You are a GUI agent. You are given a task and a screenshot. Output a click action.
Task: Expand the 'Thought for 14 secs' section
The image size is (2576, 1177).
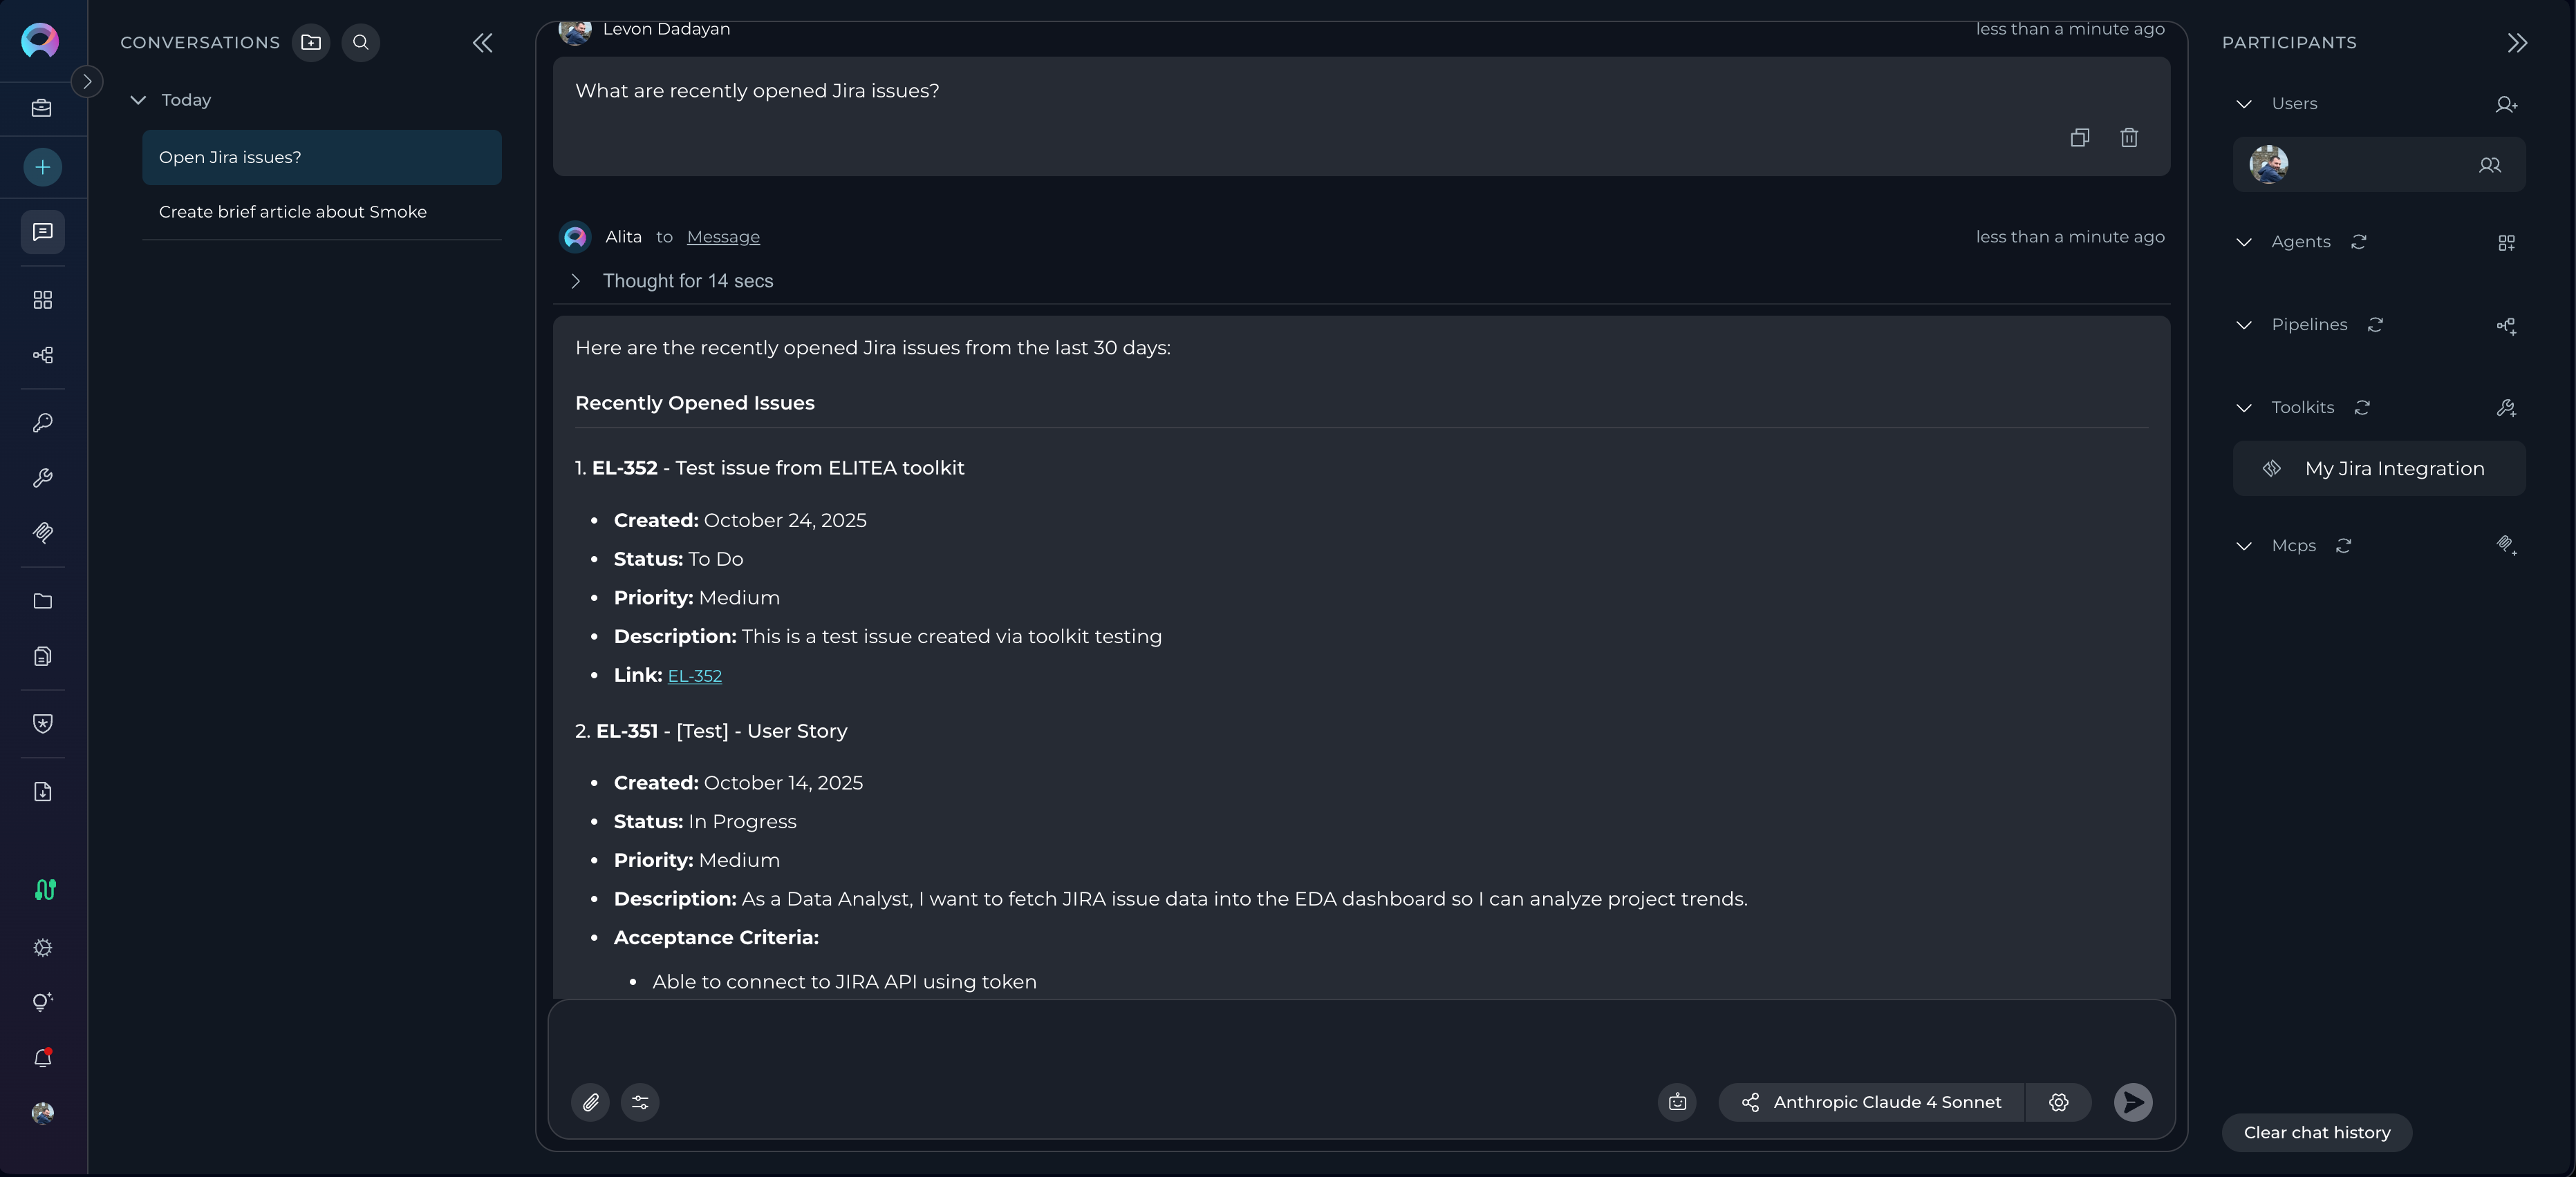pos(576,280)
